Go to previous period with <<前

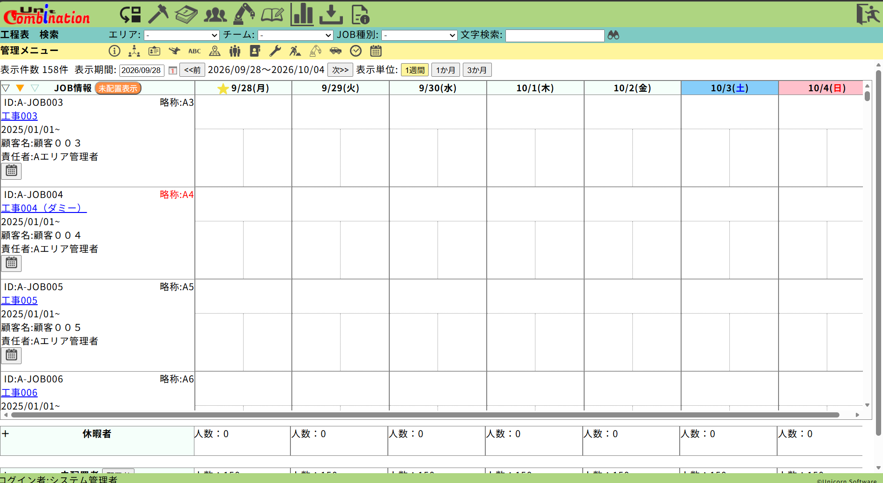pyautogui.click(x=192, y=70)
